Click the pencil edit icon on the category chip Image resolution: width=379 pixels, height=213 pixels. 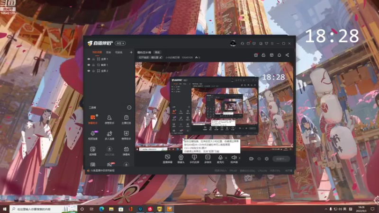161,57
